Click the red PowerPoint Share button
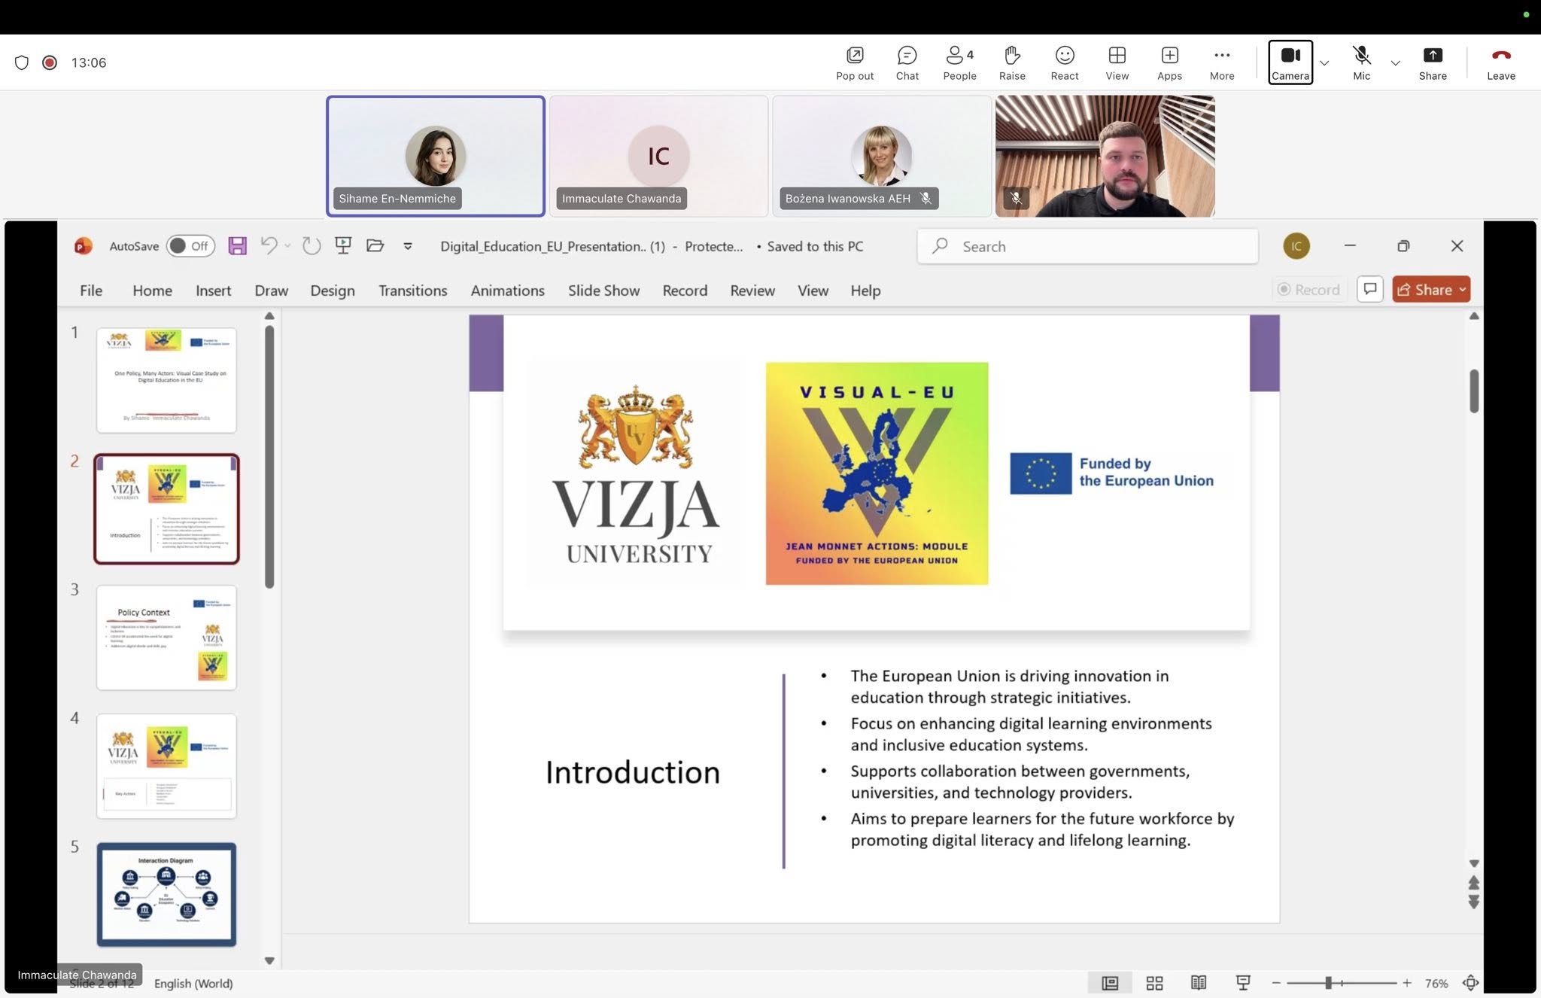The width and height of the screenshot is (1541, 998). pos(1424,290)
